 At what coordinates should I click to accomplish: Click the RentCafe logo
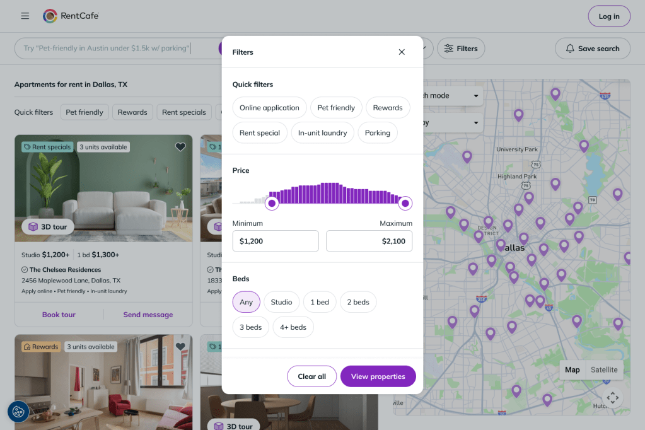[x=71, y=16]
